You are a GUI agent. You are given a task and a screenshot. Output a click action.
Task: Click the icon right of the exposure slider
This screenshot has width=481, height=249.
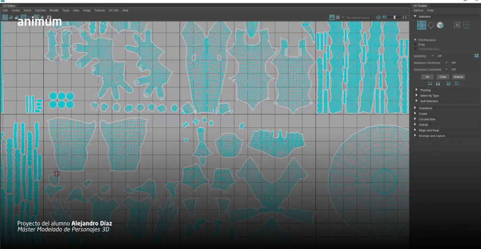coord(405,18)
